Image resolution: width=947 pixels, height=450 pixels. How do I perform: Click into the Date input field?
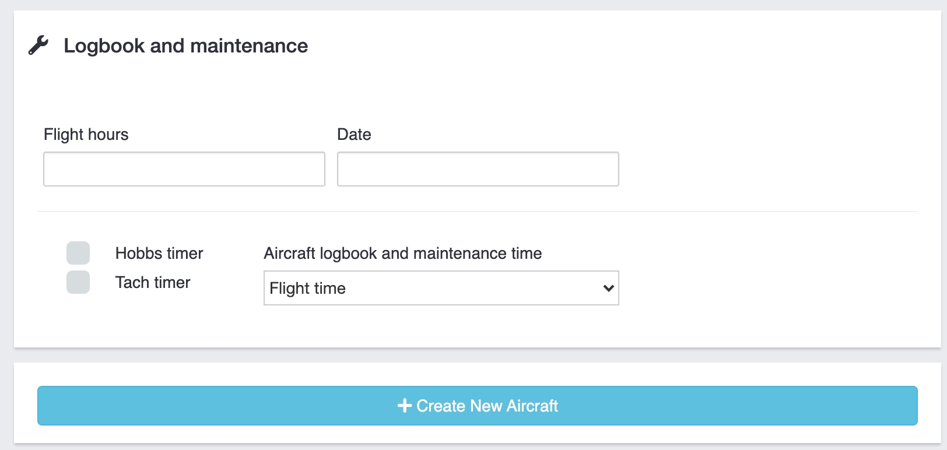pos(478,169)
